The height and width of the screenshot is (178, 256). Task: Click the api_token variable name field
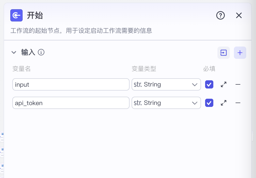[x=71, y=103]
